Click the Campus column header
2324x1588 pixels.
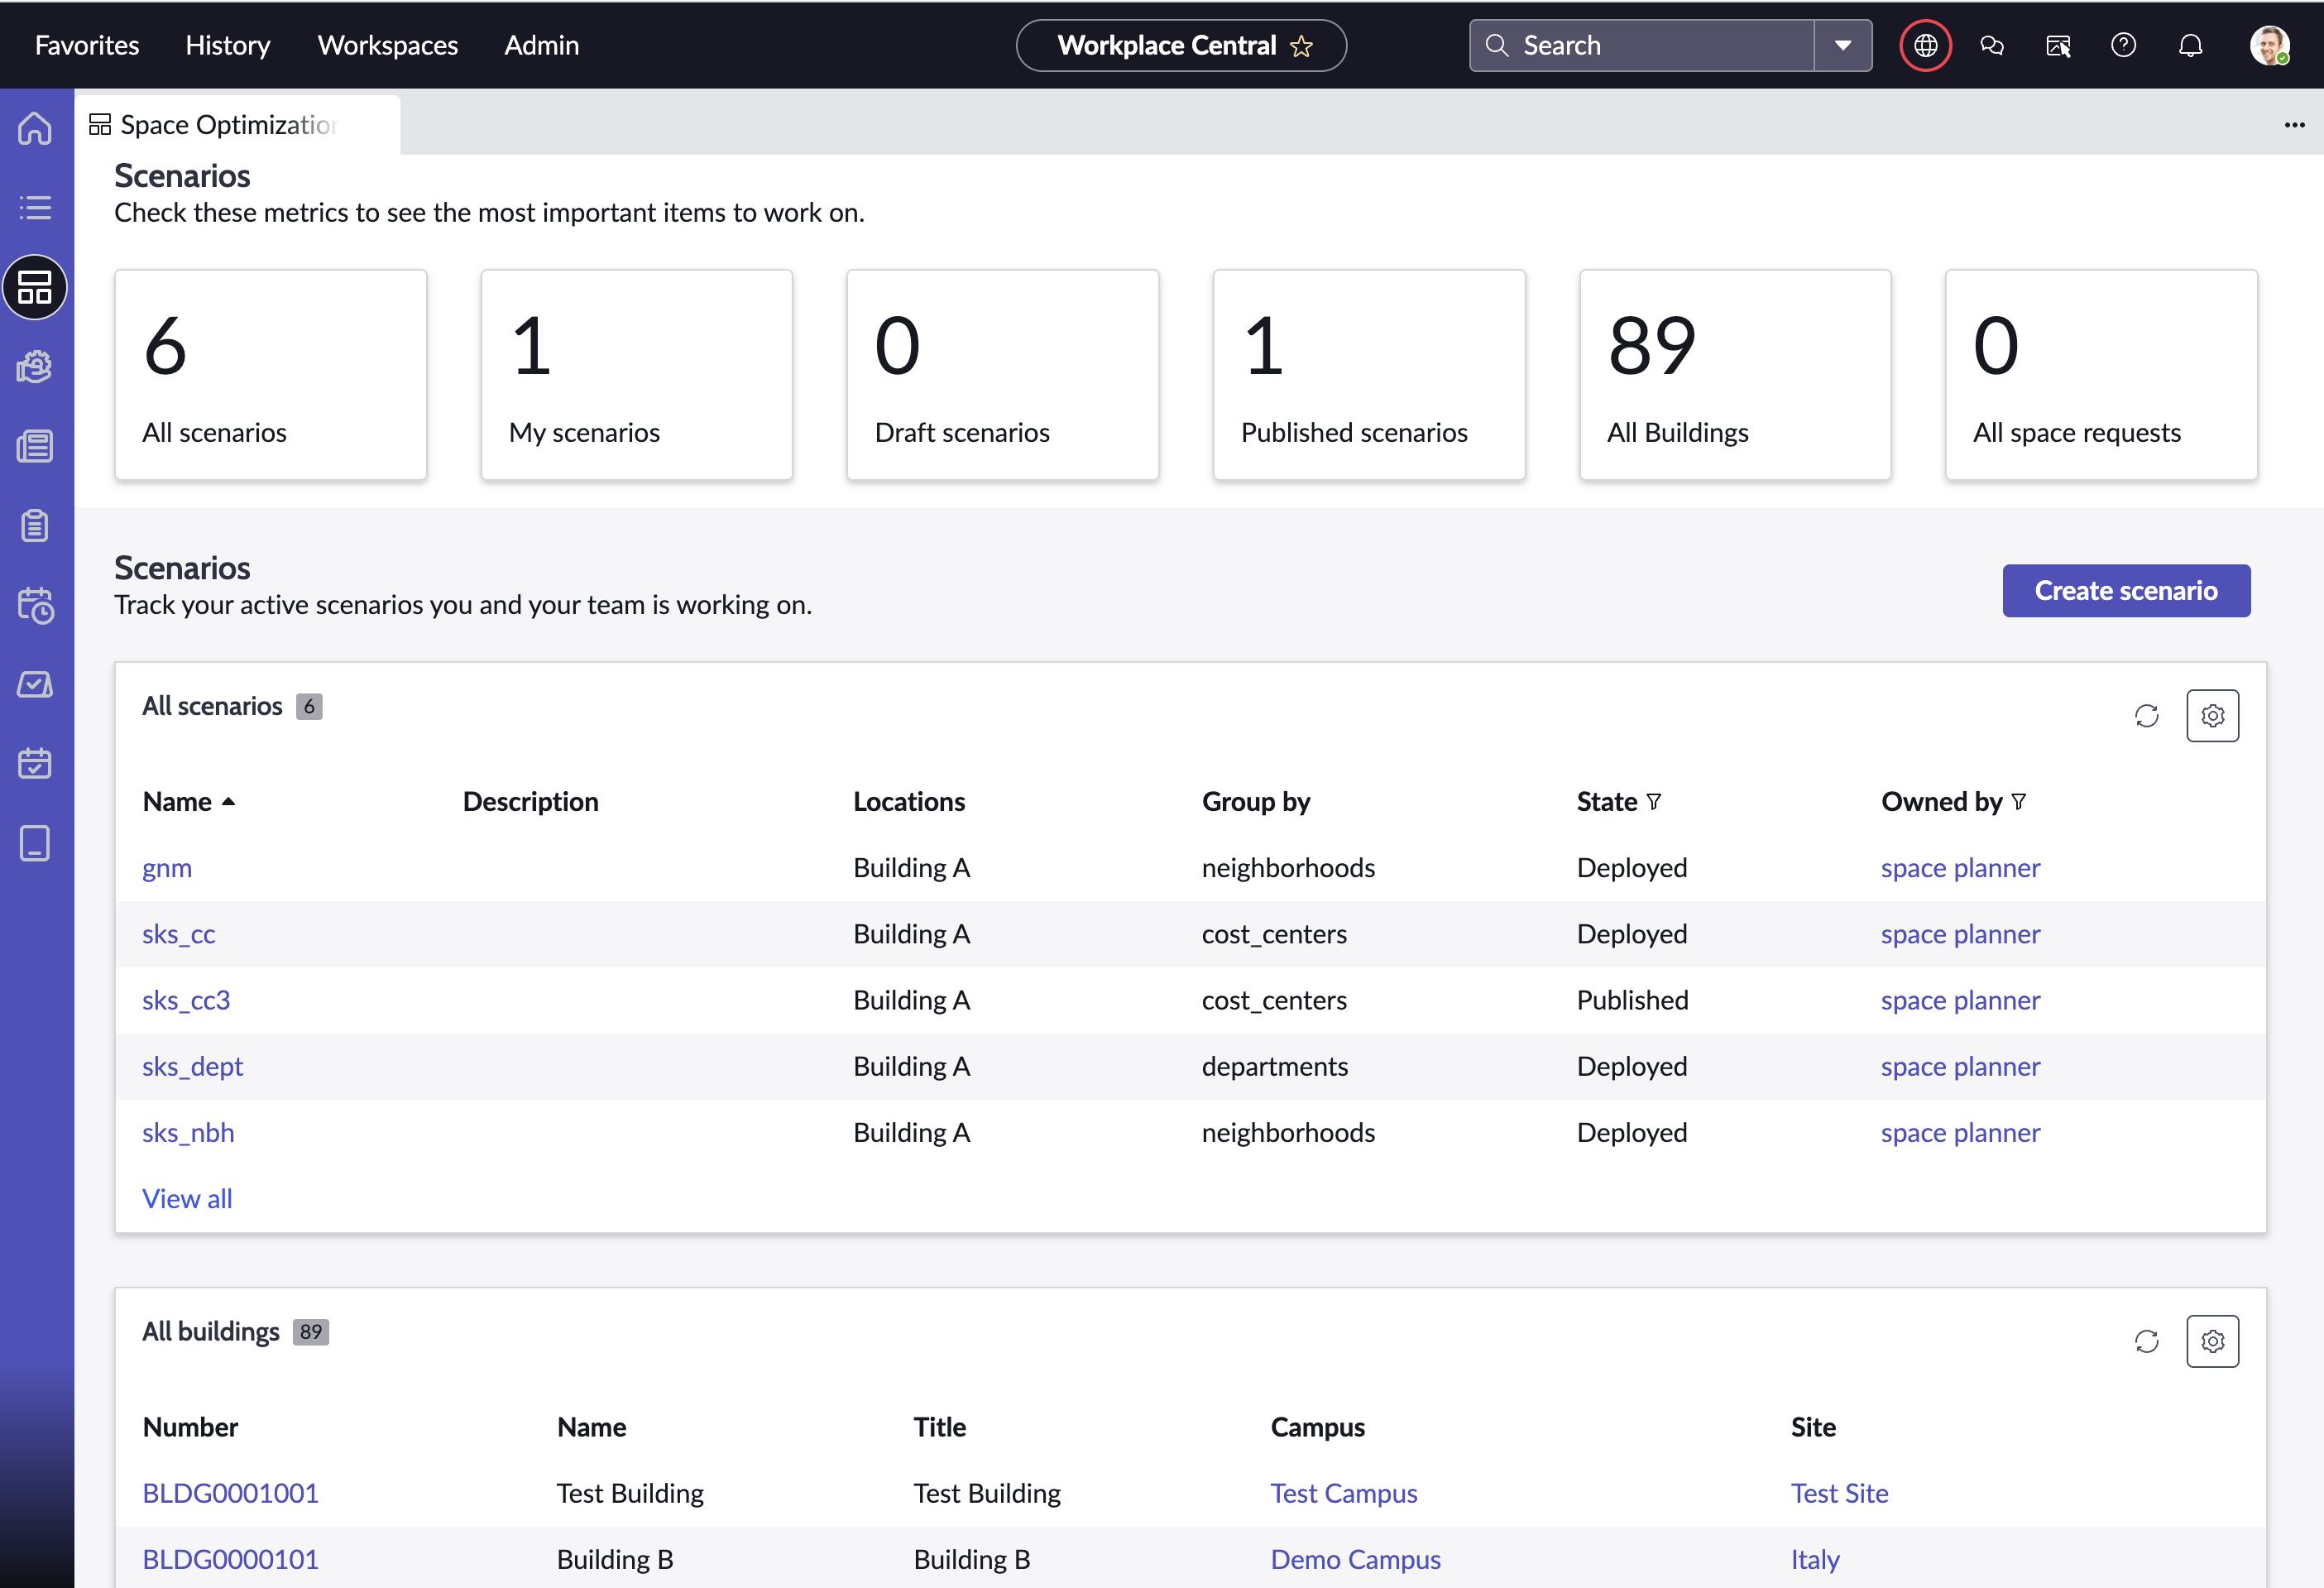point(1317,1427)
